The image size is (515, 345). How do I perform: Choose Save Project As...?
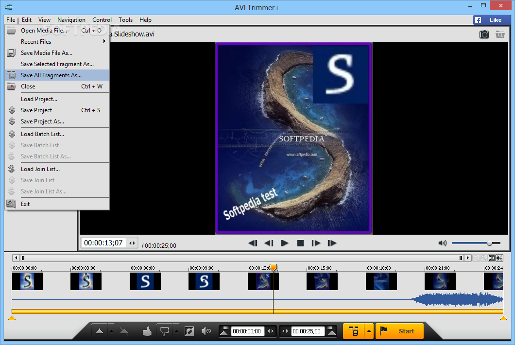click(x=57, y=121)
